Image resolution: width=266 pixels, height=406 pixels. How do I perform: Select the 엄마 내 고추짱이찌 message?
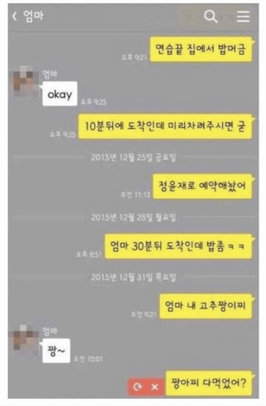(206, 306)
